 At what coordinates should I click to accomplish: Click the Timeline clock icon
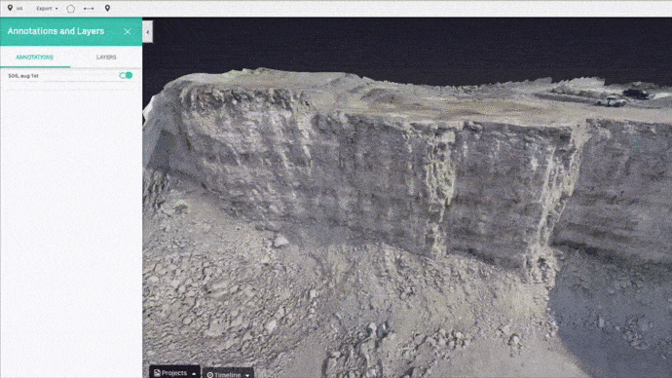[210, 375]
